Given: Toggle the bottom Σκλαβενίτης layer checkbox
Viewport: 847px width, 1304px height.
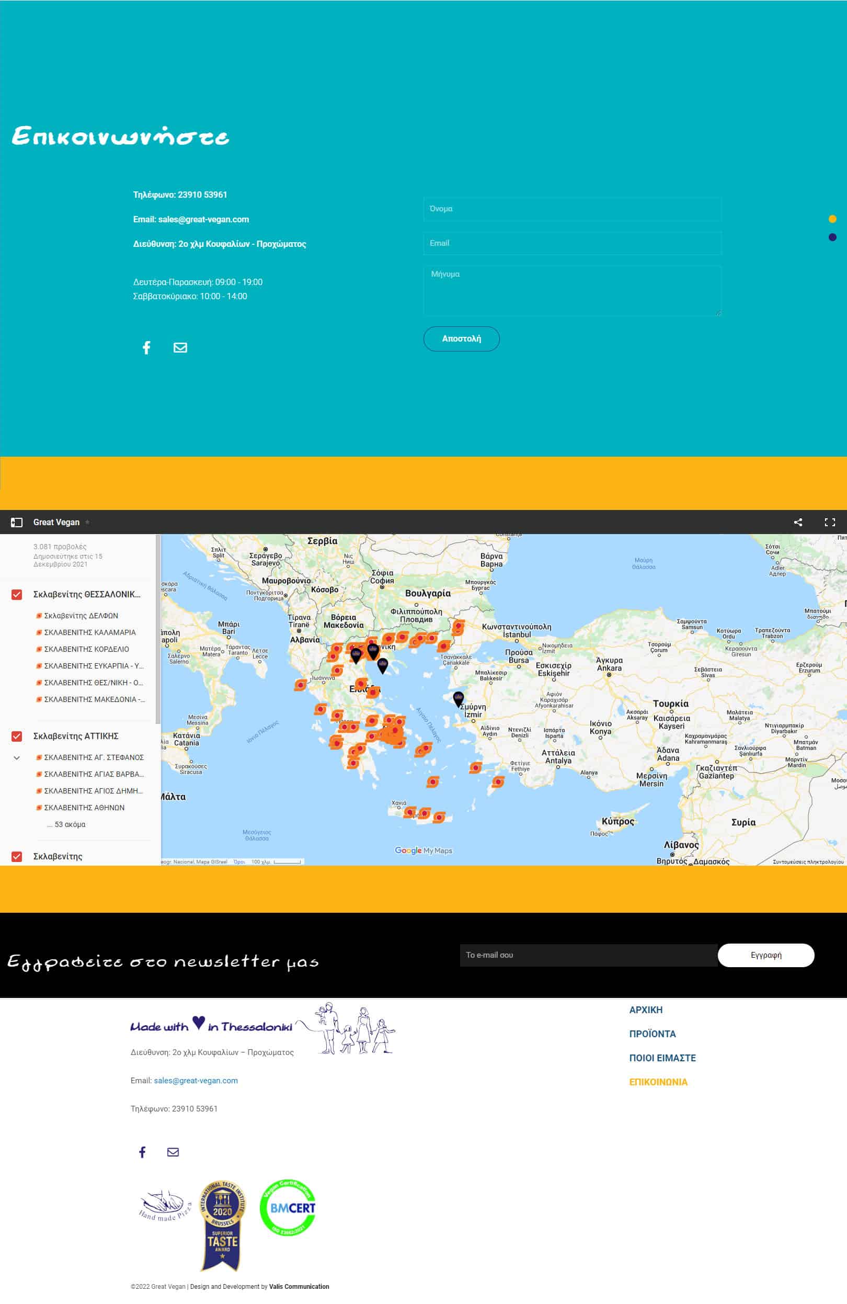Looking at the screenshot, I should (x=17, y=856).
